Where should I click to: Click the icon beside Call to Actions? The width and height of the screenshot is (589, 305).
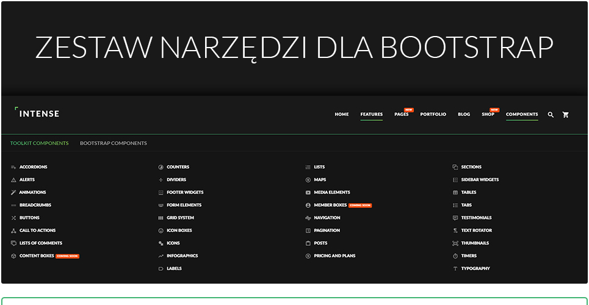tap(13, 231)
